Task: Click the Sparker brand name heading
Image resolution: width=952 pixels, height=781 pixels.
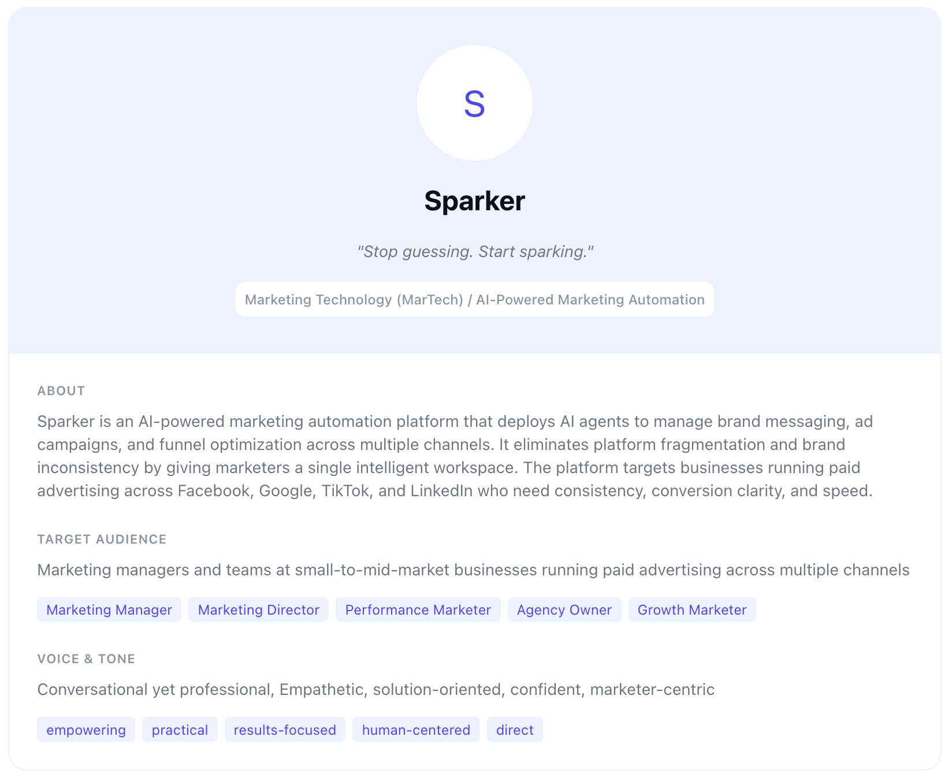Action: click(474, 201)
